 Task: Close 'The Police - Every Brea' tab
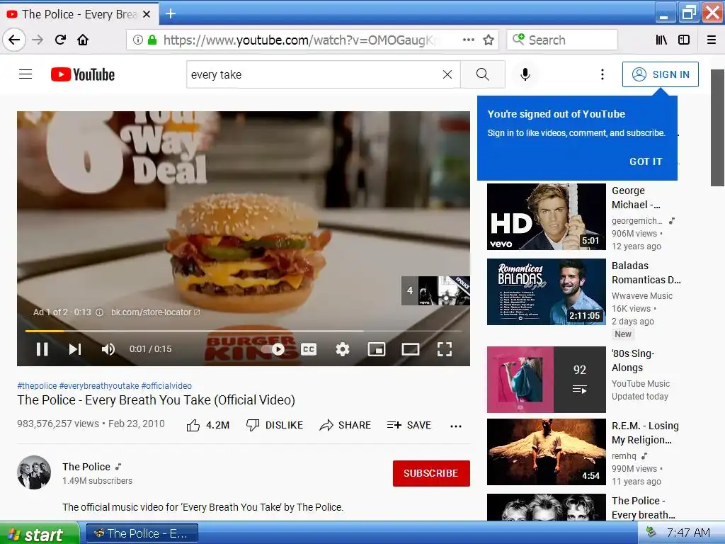coord(147,14)
